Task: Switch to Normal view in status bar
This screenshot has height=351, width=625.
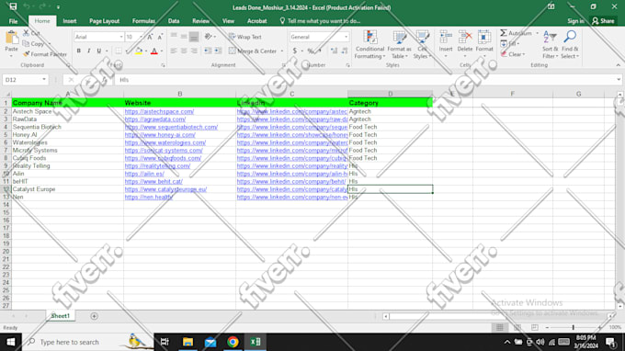Action: point(499,327)
